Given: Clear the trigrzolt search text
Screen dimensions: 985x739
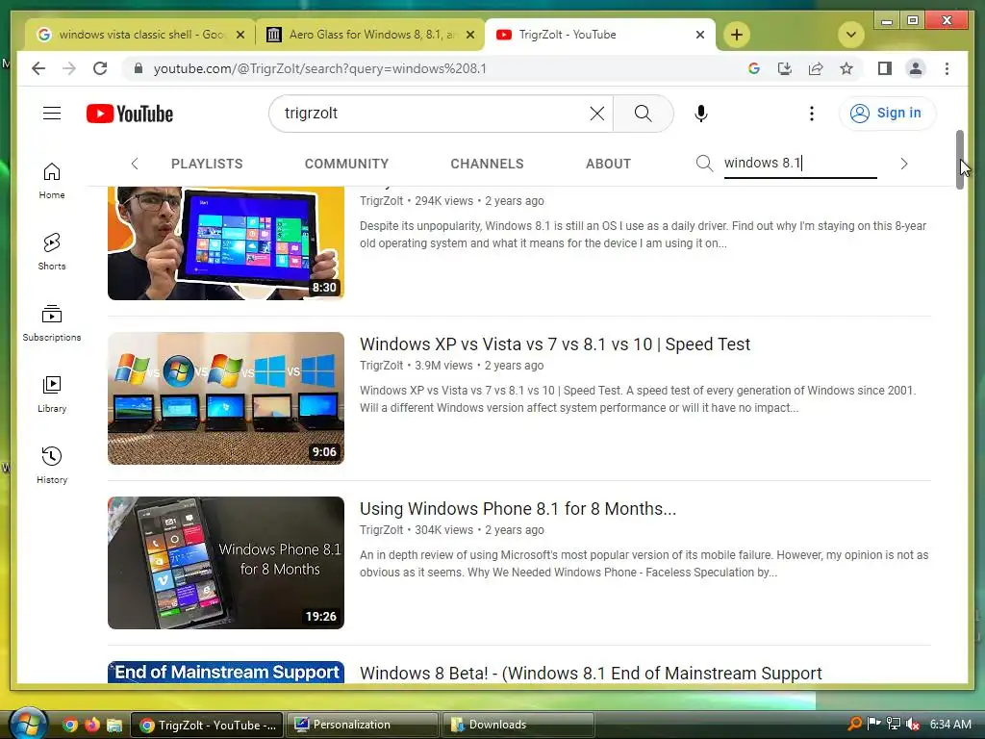Looking at the screenshot, I should point(596,114).
